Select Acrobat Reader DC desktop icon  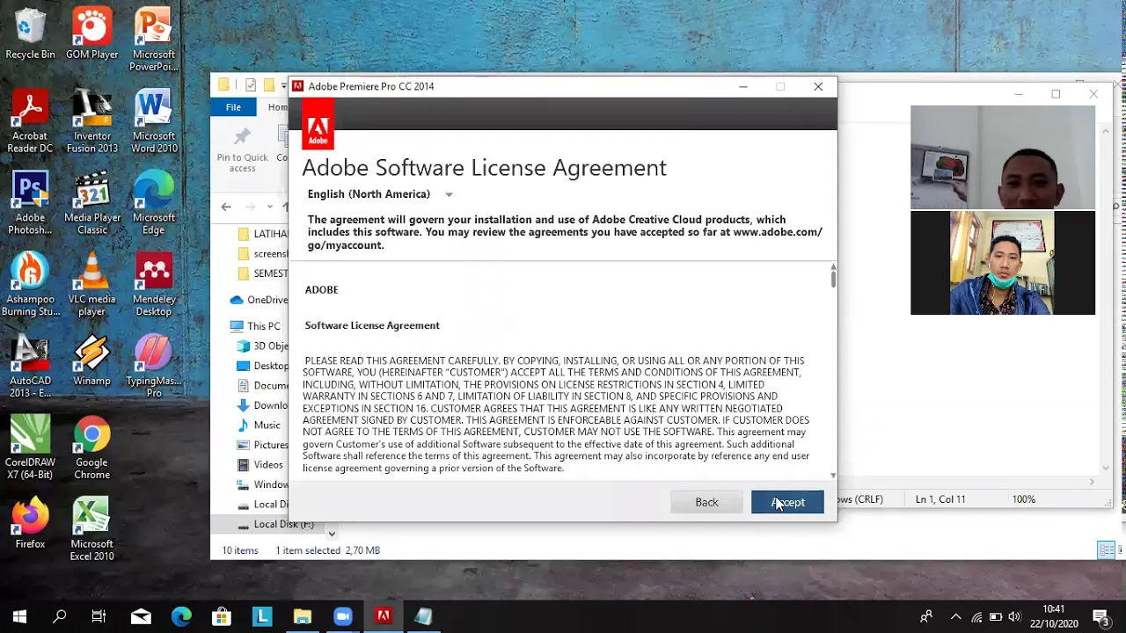point(30,122)
